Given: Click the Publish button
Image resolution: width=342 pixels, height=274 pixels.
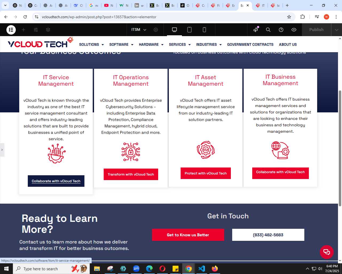Looking at the screenshot, I should [x=316, y=30].
